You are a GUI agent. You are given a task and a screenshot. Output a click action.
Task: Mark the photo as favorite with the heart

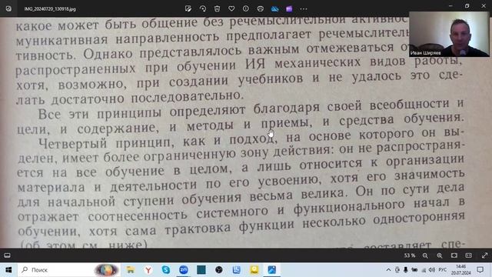click(231, 8)
